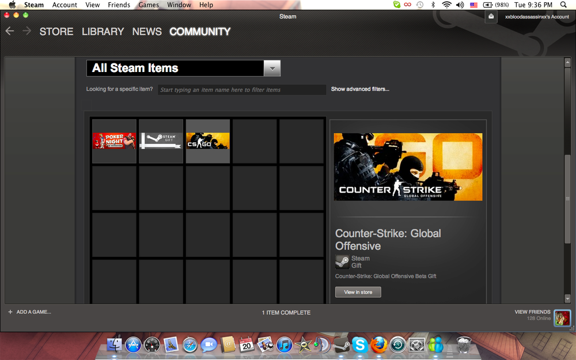Click the red infinity menu bar icon
The image size is (576, 360).
pos(407,5)
